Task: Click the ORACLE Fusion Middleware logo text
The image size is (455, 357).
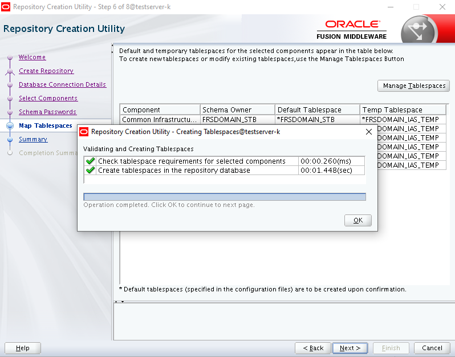Action: point(352,30)
